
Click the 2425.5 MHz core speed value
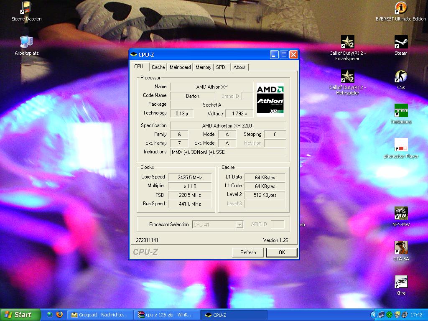(190, 177)
